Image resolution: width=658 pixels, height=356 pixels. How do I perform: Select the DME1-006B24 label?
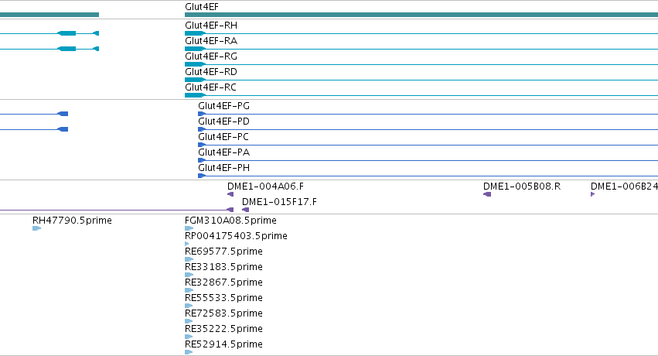[624, 187]
